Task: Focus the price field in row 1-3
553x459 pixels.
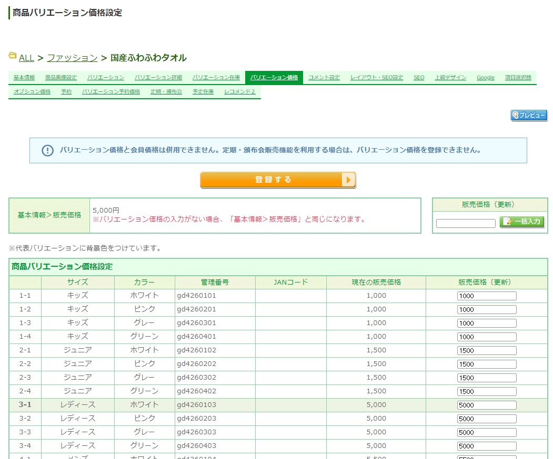Action: pyautogui.click(x=487, y=323)
